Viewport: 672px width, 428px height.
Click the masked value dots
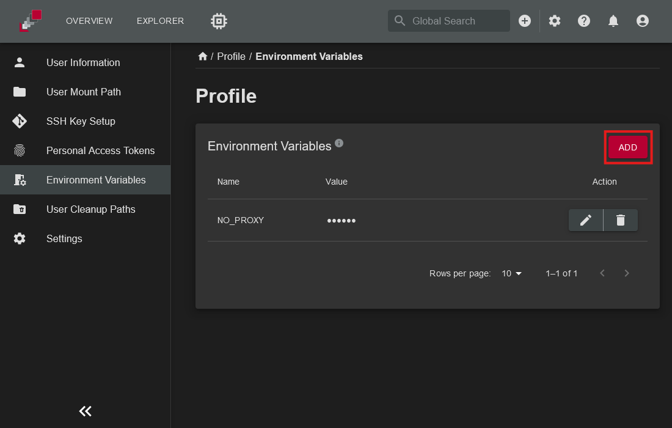click(x=341, y=221)
